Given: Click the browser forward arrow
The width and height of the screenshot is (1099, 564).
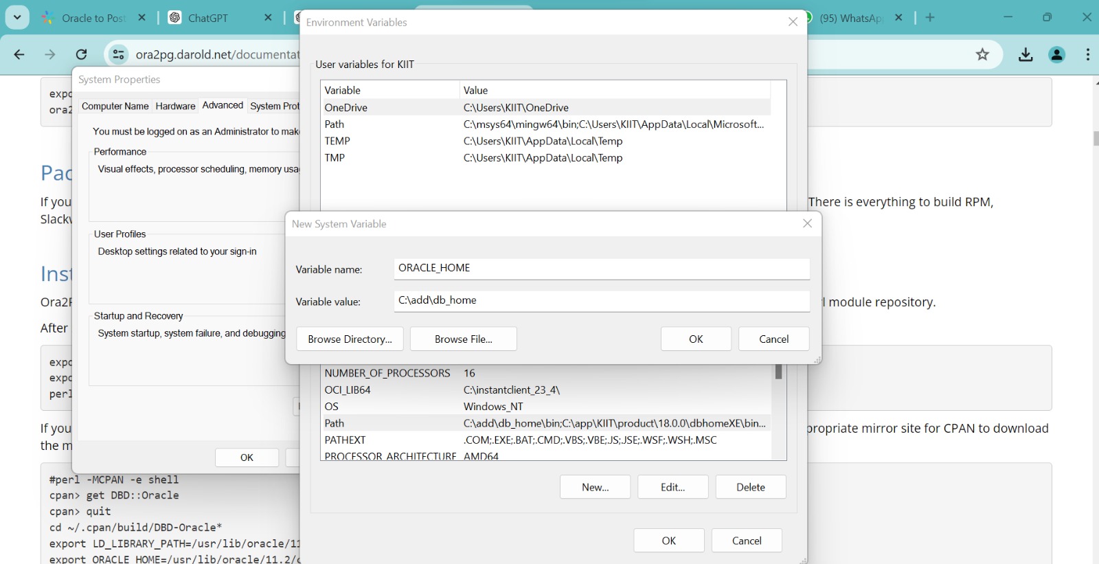Looking at the screenshot, I should (x=50, y=54).
